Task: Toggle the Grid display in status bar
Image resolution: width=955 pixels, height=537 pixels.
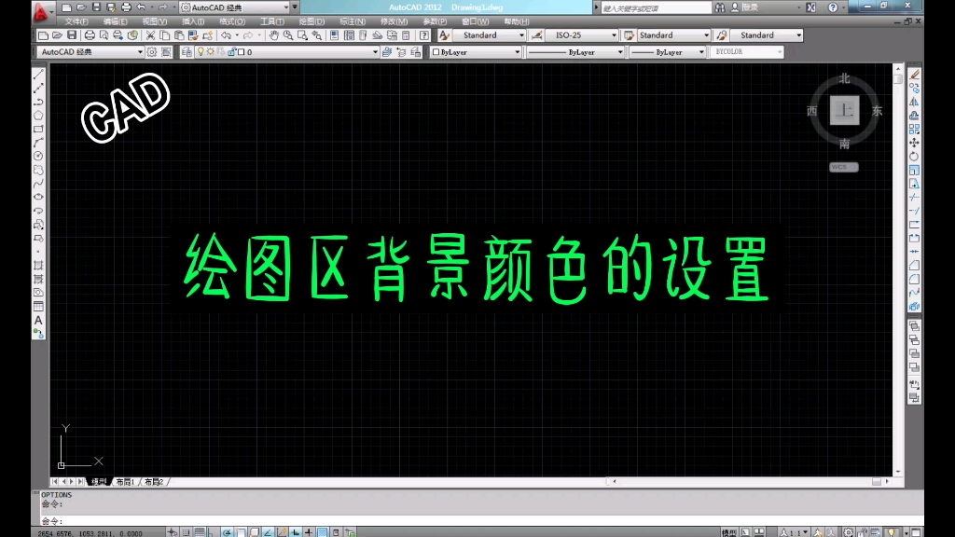Action: pos(186,531)
